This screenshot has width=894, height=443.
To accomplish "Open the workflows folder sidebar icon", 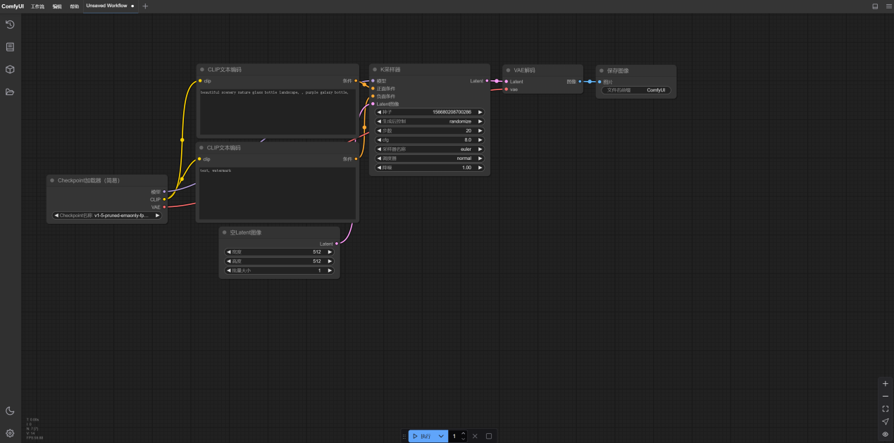I will (x=10, y=92).
